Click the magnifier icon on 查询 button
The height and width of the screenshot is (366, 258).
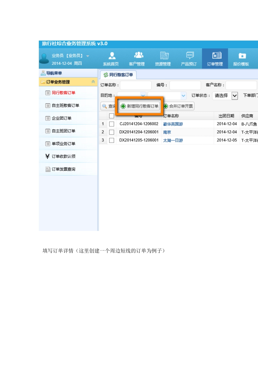105,106
